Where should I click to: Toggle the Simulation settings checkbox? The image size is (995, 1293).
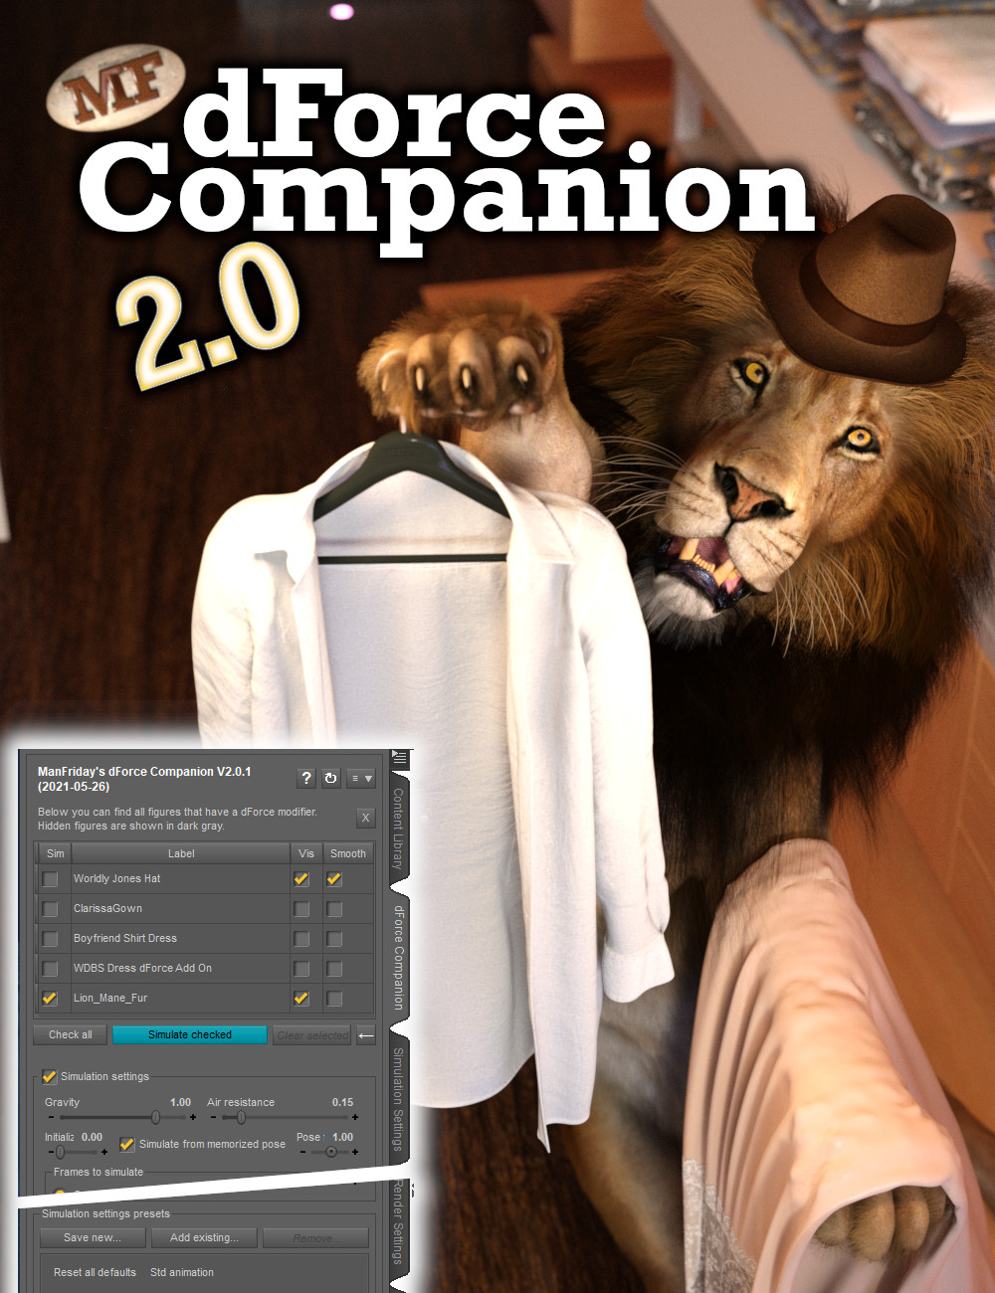tap(49, 1076)
